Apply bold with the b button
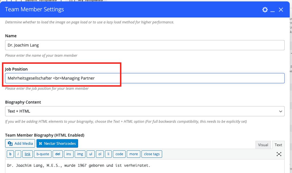Screen dimensions: 292x173 10,154
